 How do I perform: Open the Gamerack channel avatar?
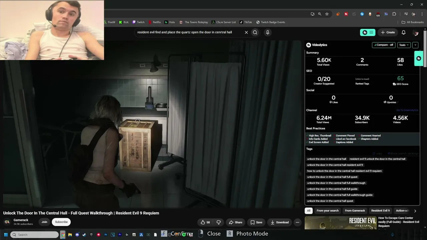[7, 222]
